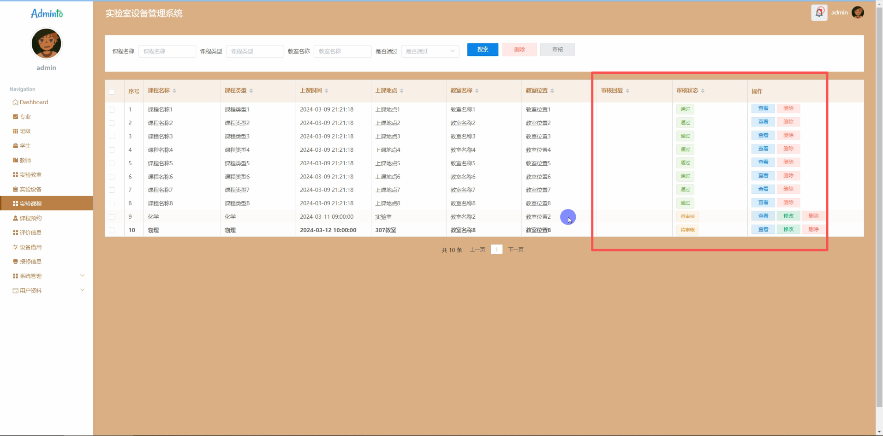Sort by 教室名称 column arrows
The width and height of the screenshot is (883, 436).
point(477,91)
